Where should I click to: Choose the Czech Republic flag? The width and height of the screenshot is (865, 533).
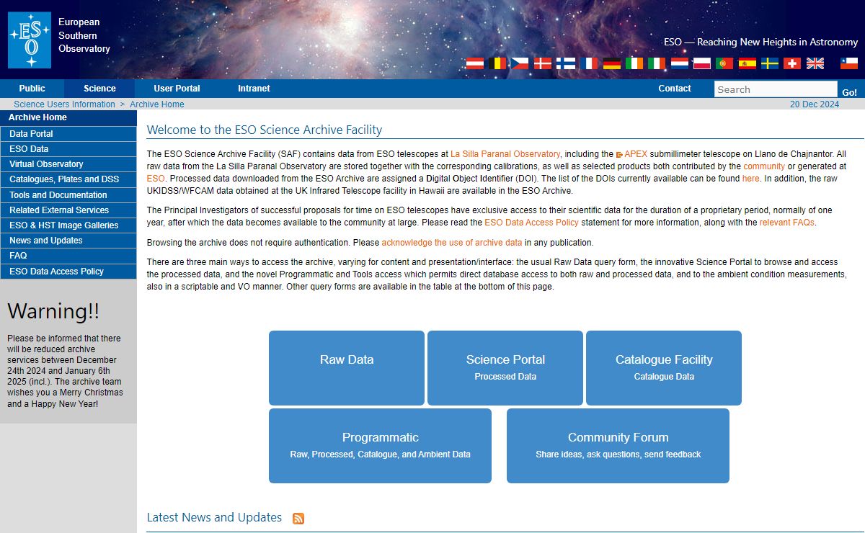click(520, 63)
